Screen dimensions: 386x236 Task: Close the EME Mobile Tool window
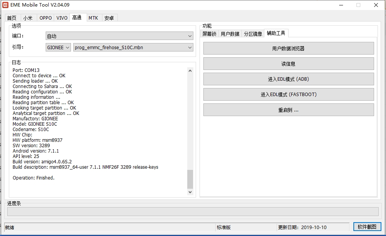(376, 5)
